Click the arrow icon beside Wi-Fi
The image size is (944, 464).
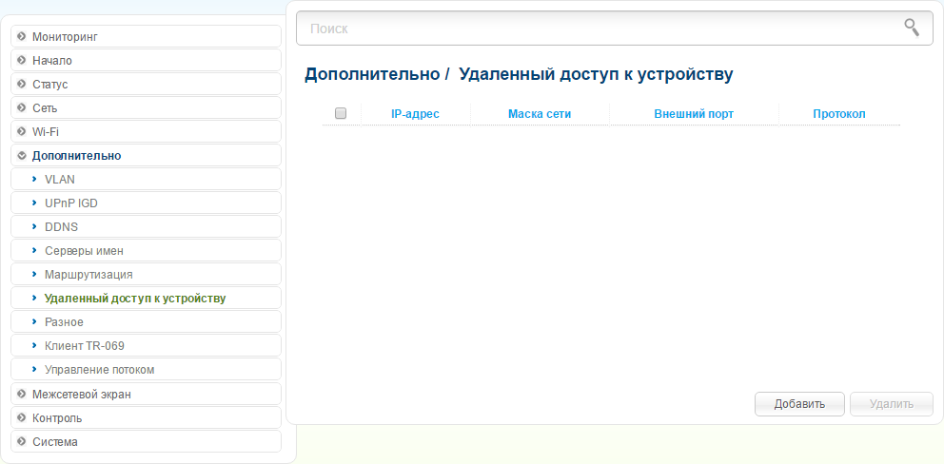[x=21, y=131]
